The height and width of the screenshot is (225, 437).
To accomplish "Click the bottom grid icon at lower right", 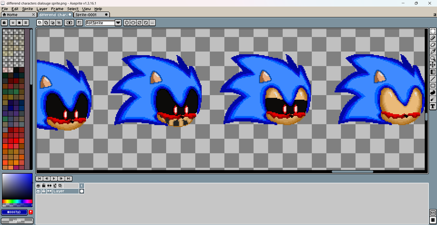I will tap(433, 220).
